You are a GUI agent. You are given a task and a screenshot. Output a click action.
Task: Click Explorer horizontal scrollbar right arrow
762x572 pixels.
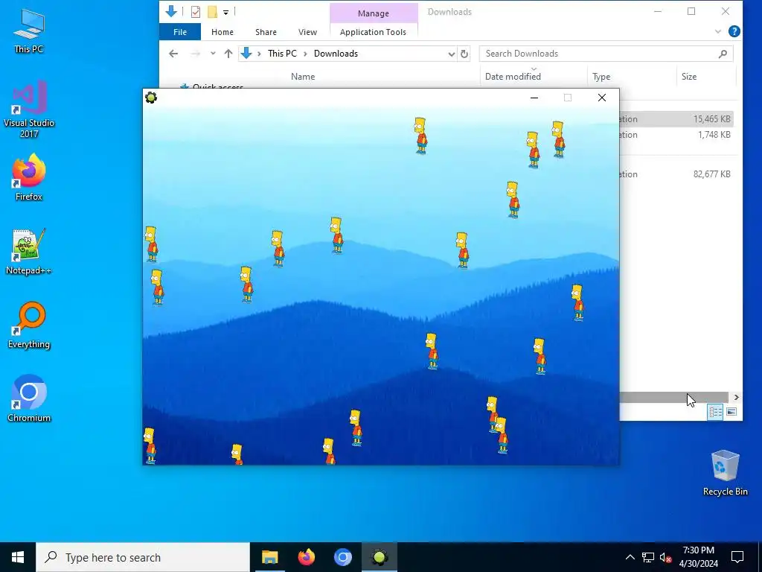click(x=736, y=398)
